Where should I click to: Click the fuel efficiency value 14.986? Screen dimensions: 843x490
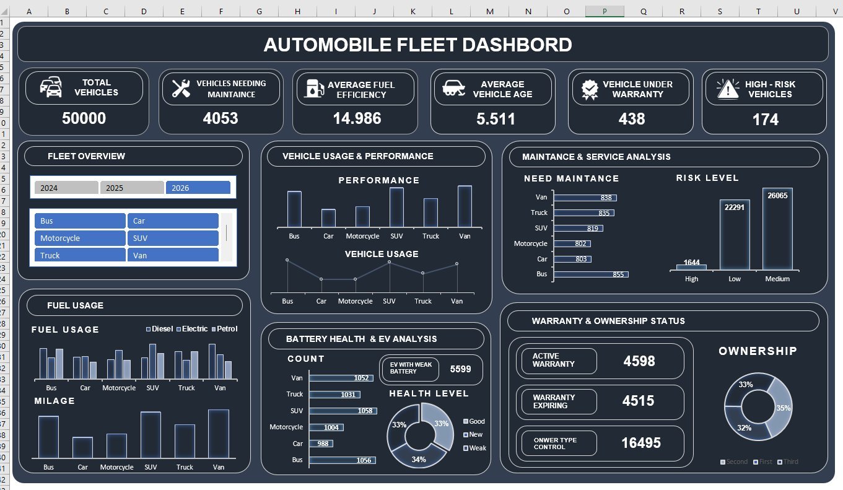(357, 118)
